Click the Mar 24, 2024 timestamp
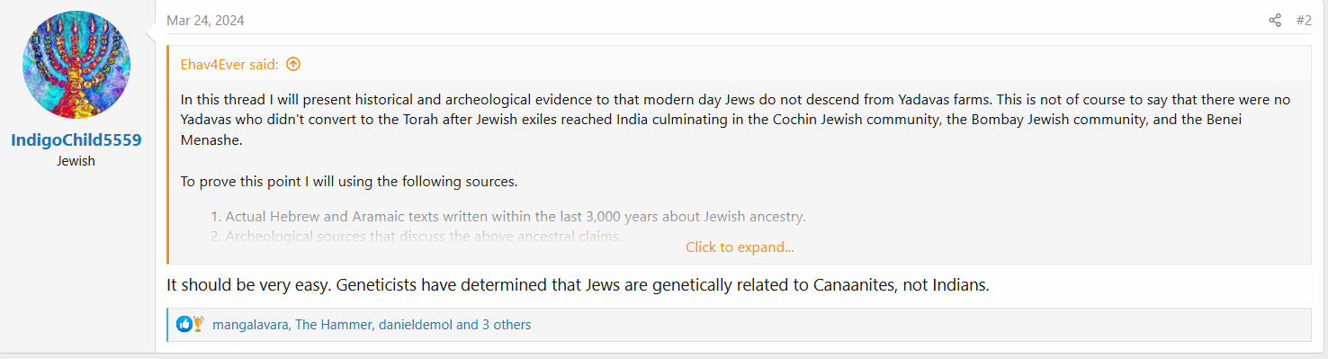Image resolution: width=1328 pixels, height=359 pixels. tap(205, 20)
